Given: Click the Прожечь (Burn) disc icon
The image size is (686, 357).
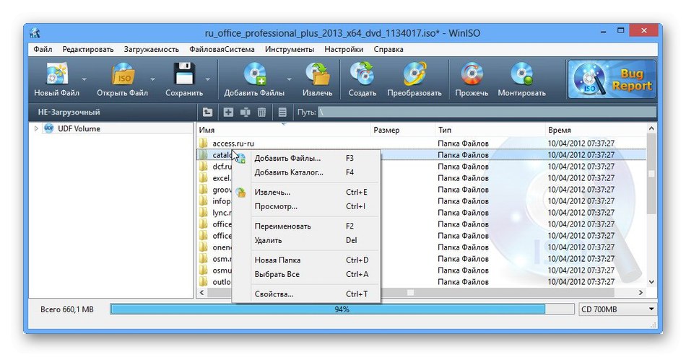Looking at the screenshot, I should click(x=472, y=74).
